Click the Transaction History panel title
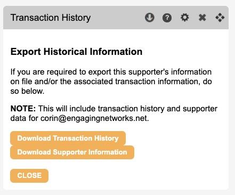Screen dimensions: 235x195 [51, 18]
